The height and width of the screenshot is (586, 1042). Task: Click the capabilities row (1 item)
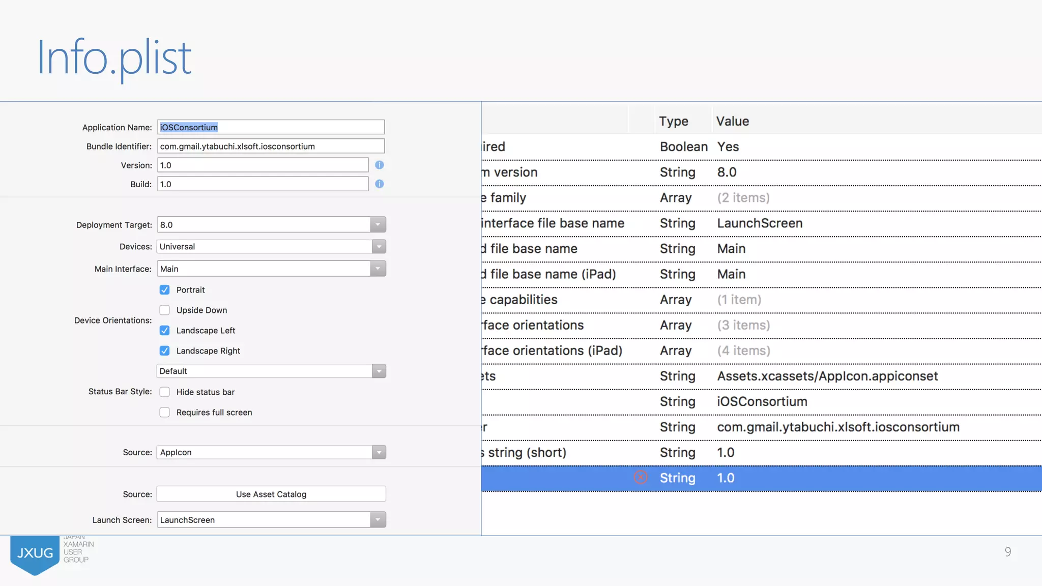[x=762, y=300]
